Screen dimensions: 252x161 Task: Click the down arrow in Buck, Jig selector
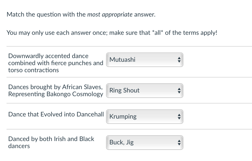tap(179, 144)
